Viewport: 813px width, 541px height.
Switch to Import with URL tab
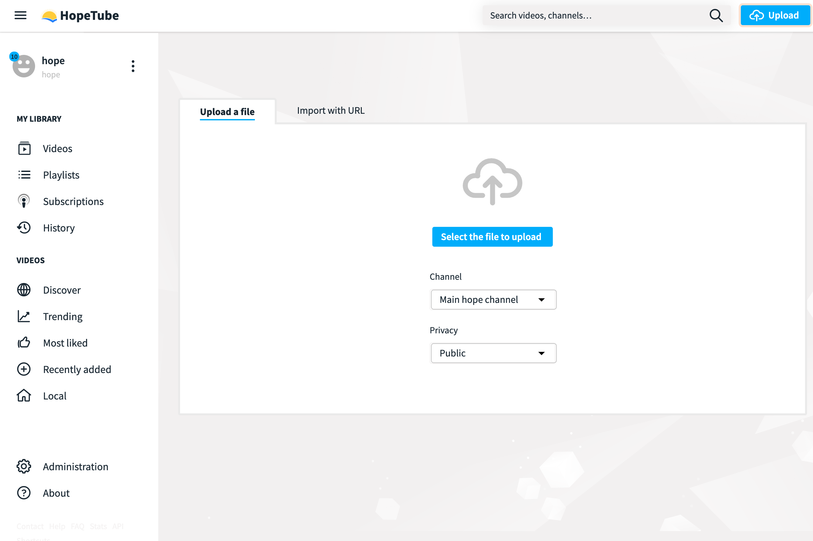[x=330, y=110]
